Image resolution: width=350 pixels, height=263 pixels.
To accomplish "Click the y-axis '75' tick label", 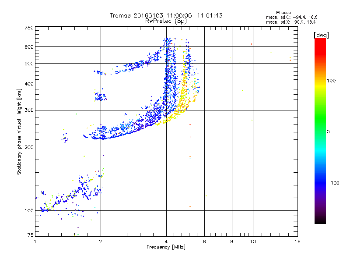I will 31,235.
